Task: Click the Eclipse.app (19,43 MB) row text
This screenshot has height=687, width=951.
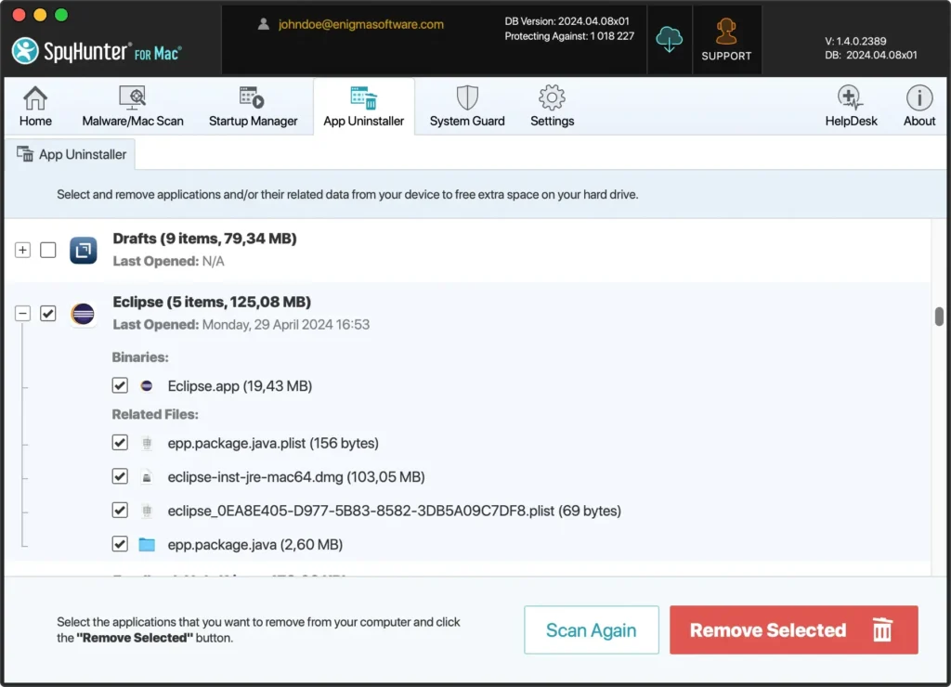Action: (x=240, y=386)
